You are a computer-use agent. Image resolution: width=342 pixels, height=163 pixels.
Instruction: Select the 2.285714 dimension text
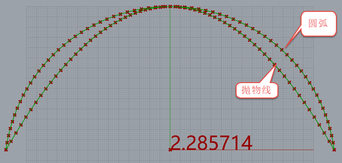click(212, 143)
